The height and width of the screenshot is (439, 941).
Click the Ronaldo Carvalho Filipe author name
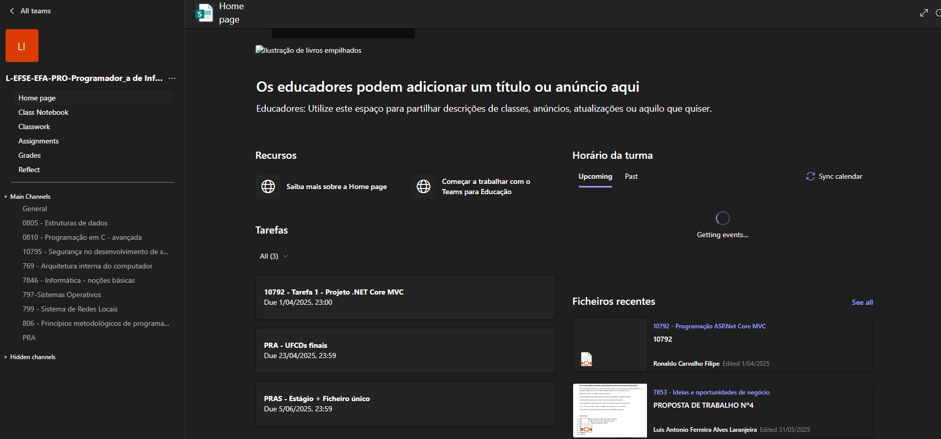pos(686,364)
